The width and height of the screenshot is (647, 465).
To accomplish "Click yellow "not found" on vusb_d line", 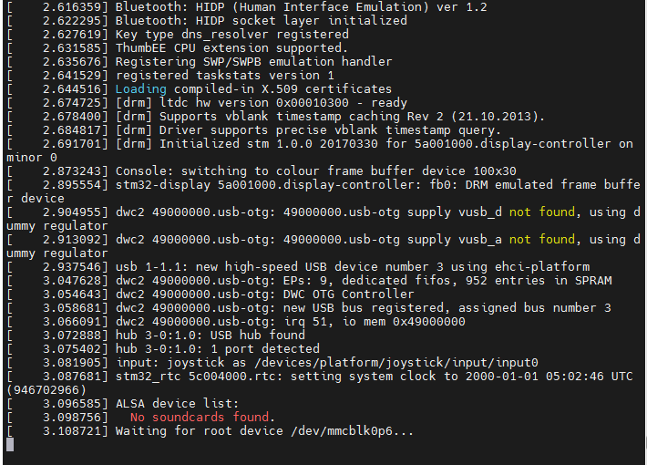I will (541, 212).
